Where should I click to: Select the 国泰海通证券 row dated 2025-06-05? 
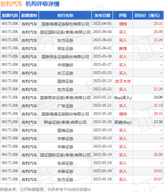coord(82,24)
